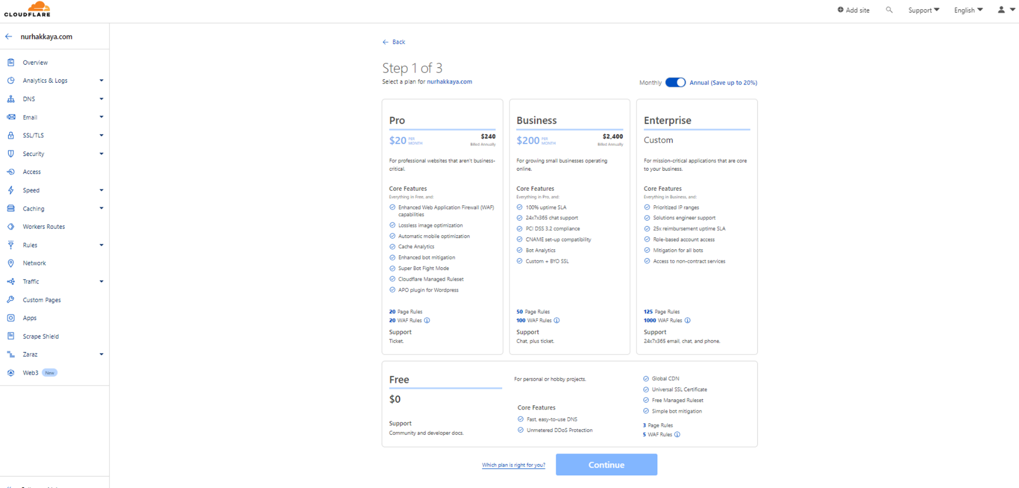Screen dimensions: 1019x488
Task: Open the user account menu
Action: click(1006, 10)
